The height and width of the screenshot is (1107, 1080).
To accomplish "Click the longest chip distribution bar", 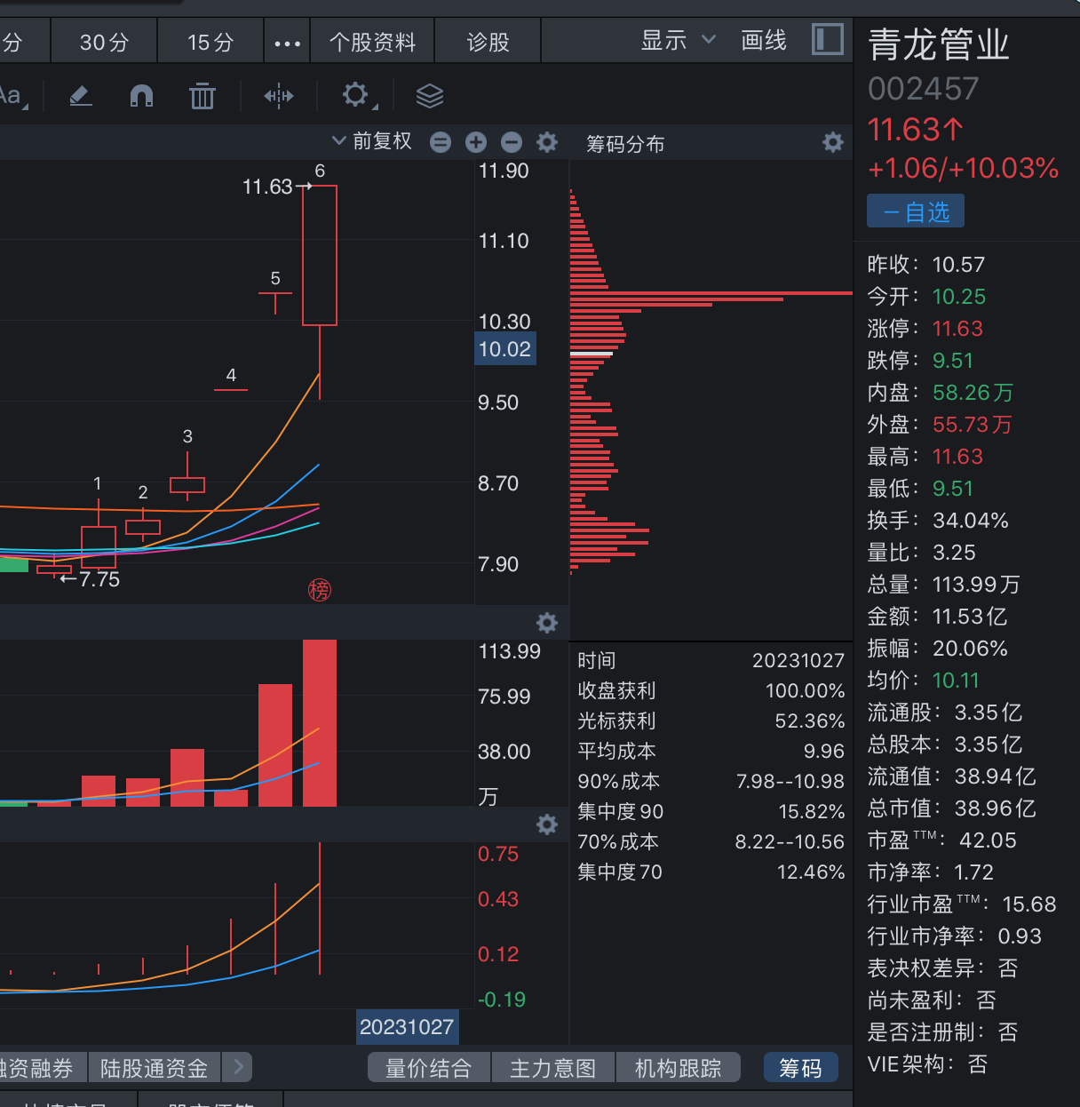I will (x=711, y=293).
